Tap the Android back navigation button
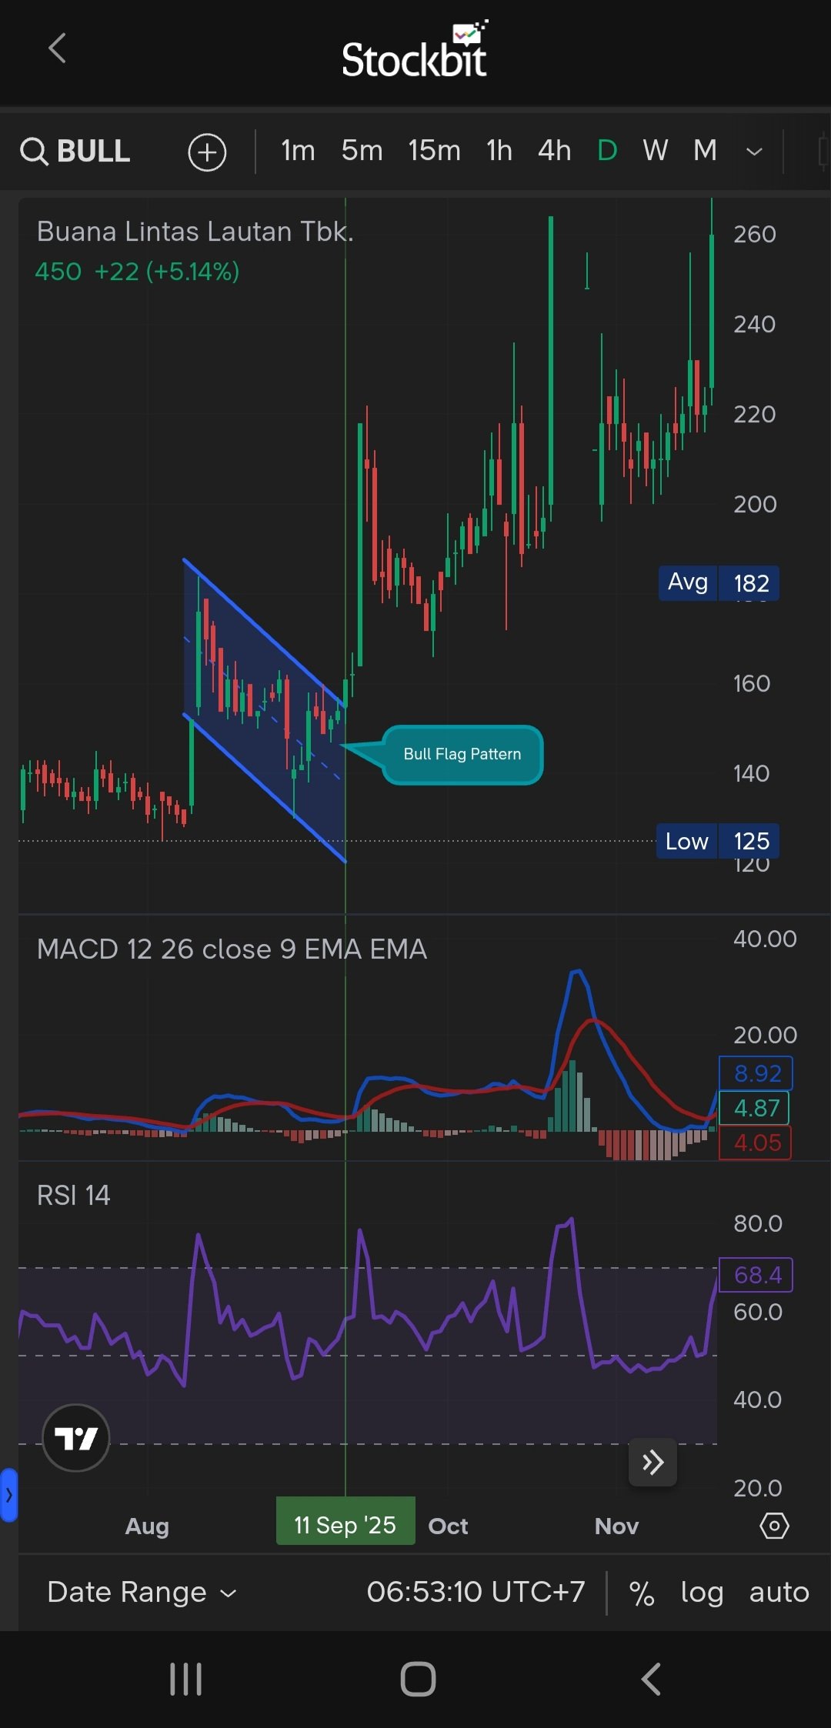This screenshot has height=1728, width=831. click(651, 1679)
